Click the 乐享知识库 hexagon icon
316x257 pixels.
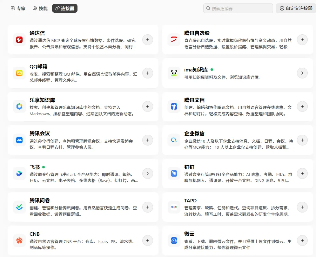coord(19,106)
